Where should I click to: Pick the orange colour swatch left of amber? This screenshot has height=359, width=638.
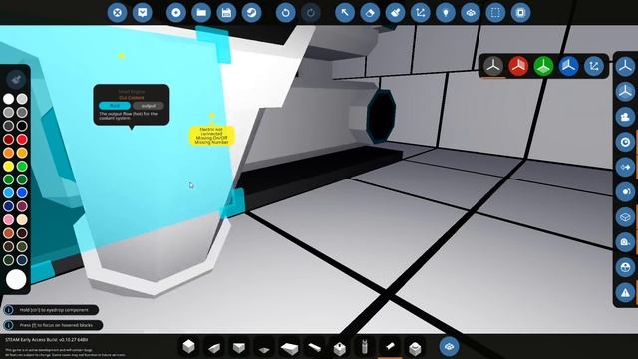(x=9, y=153)
